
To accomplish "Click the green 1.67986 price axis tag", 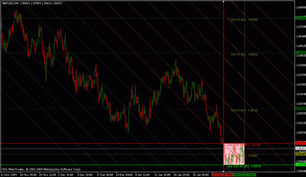I will (x=301, y=18).
